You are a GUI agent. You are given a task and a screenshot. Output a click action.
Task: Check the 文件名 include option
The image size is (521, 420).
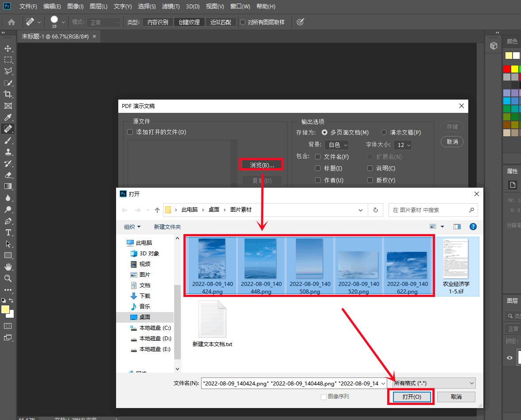point(318,157)
